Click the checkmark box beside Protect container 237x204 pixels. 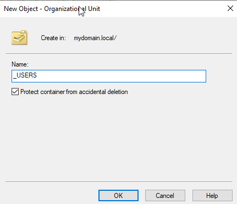tap(15, 92)
